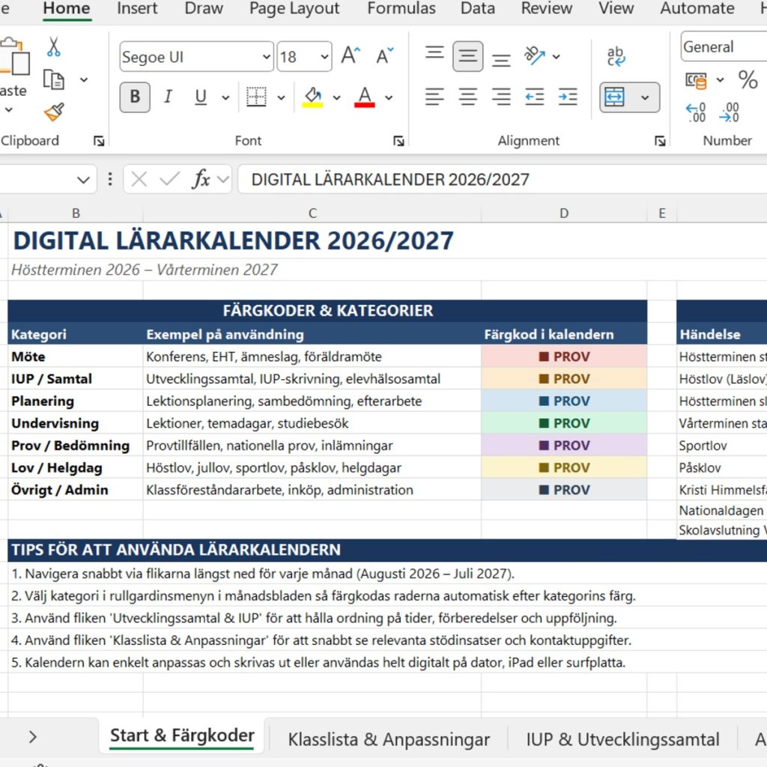Open Clipboard pane dialog launcher
The width and height of the screenshot is (767, 767).
[99, 141]
